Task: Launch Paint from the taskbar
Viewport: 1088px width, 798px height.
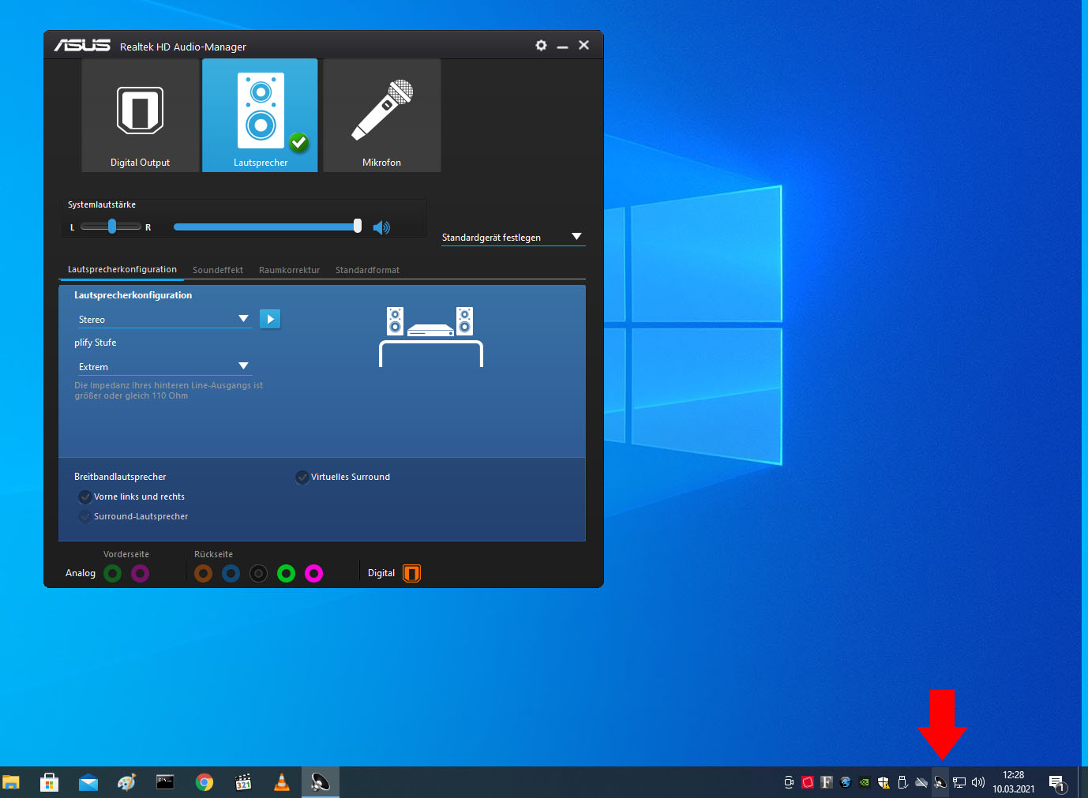Action: (126, 782)
